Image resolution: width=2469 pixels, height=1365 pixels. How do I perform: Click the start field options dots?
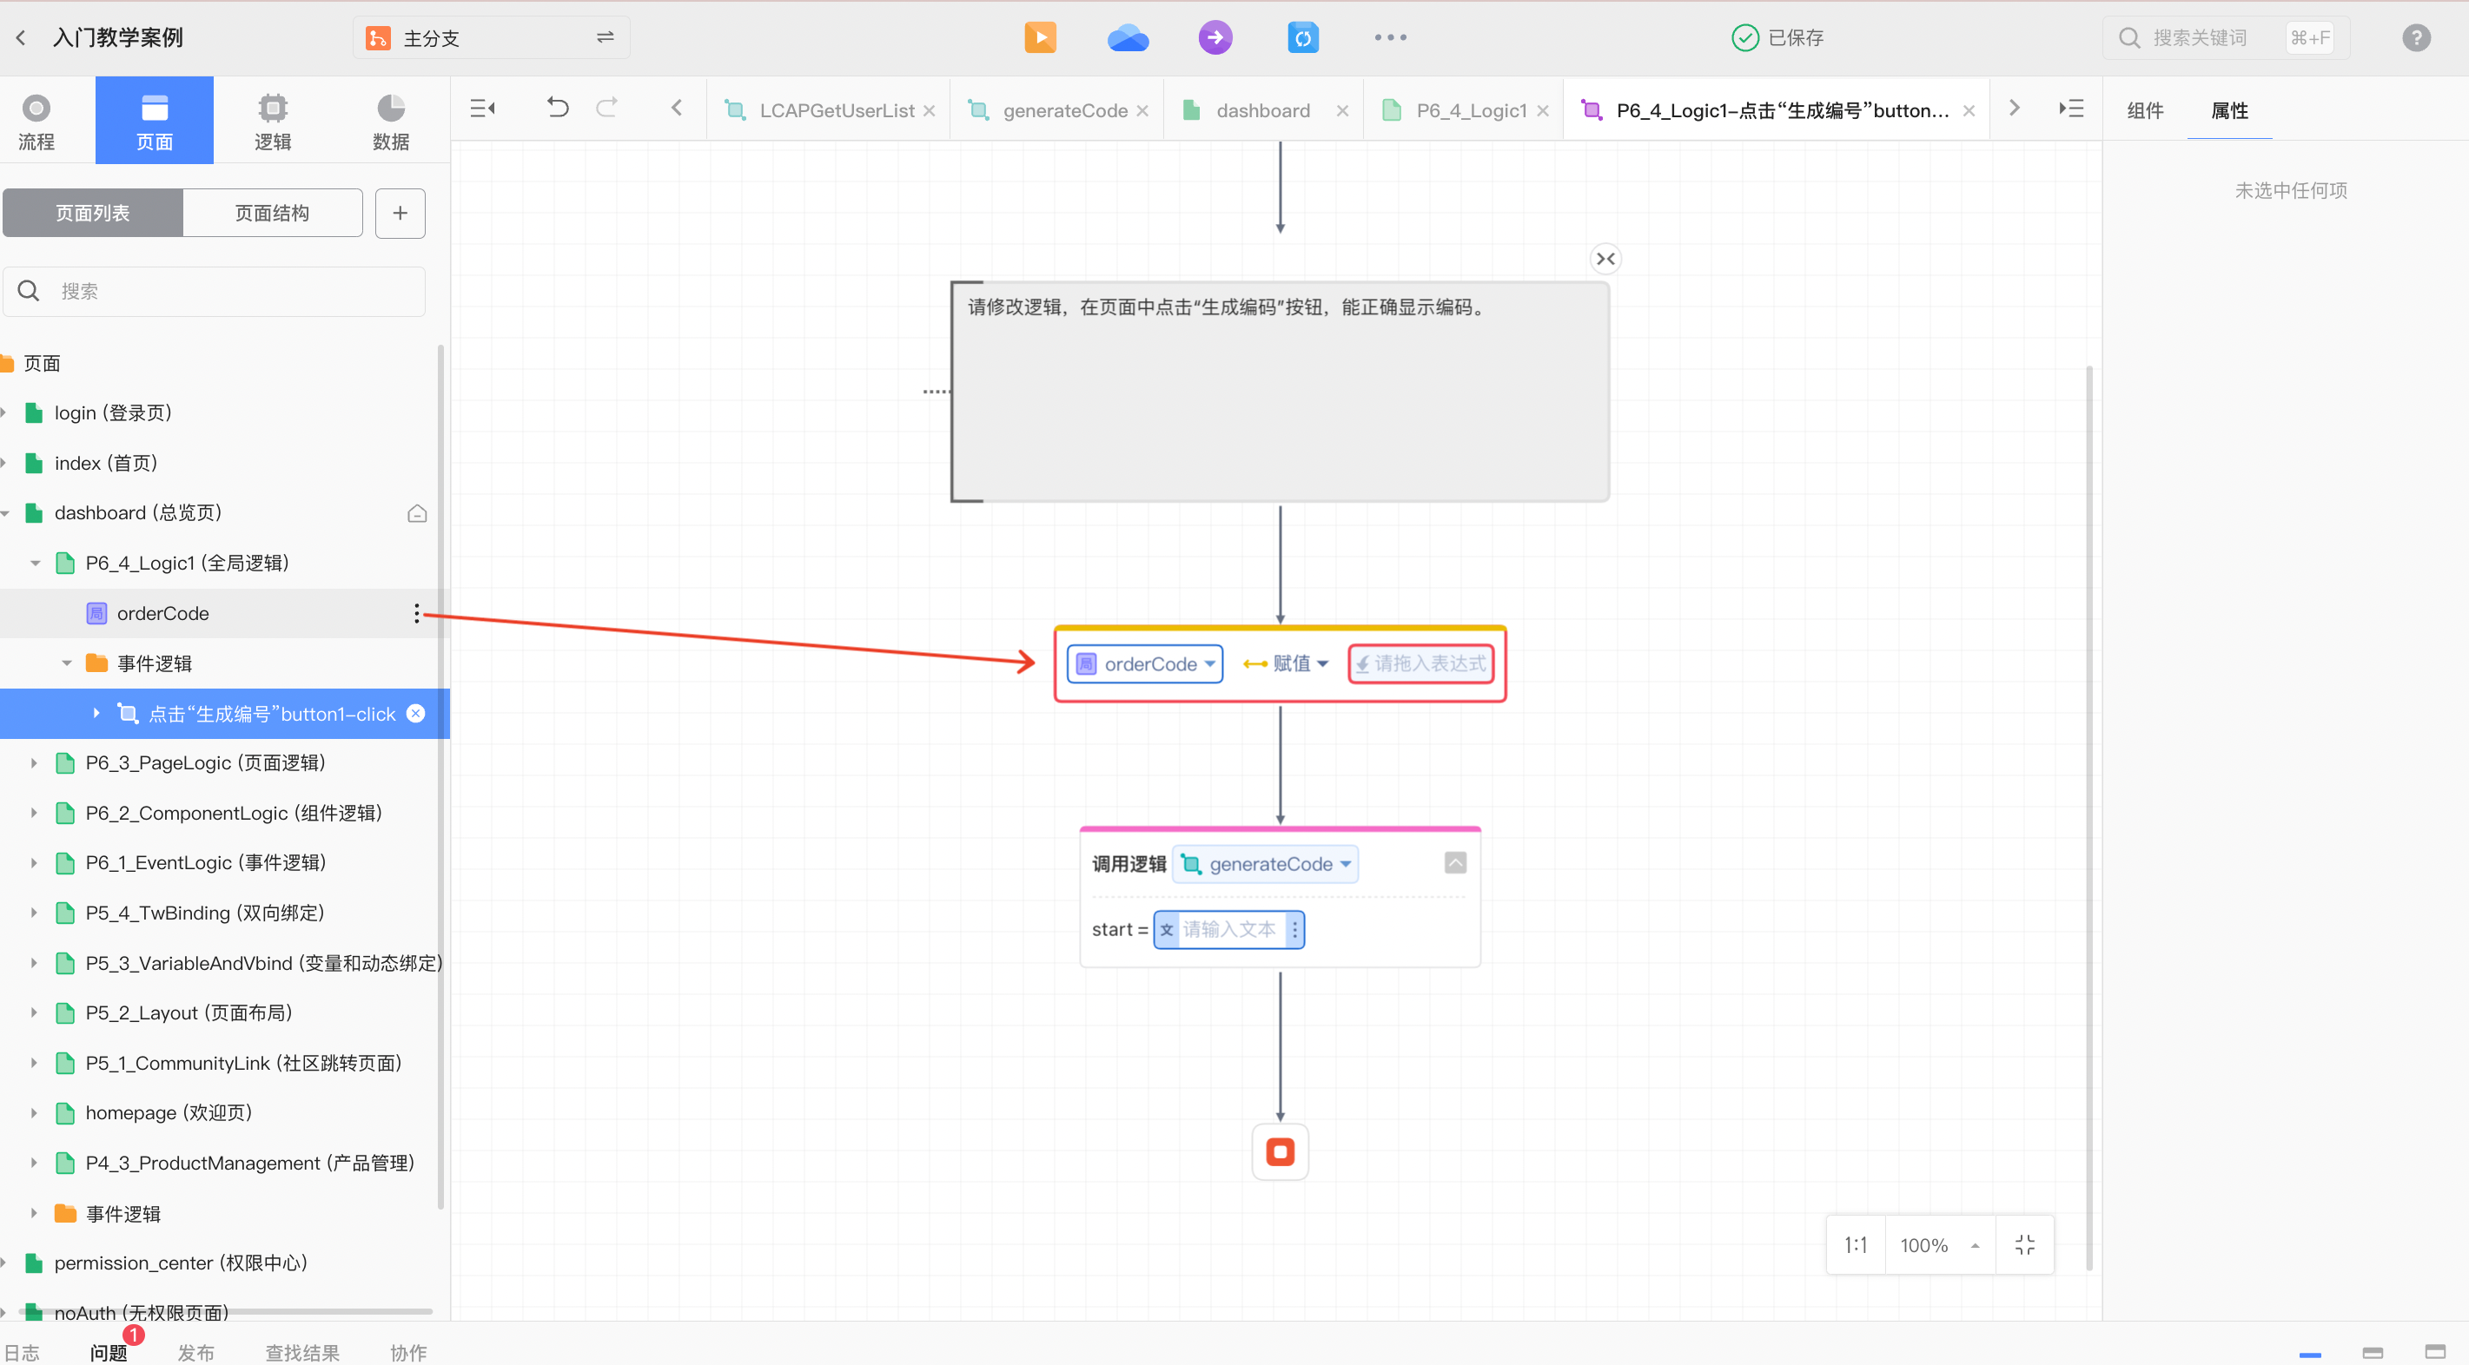[1294, 928]
